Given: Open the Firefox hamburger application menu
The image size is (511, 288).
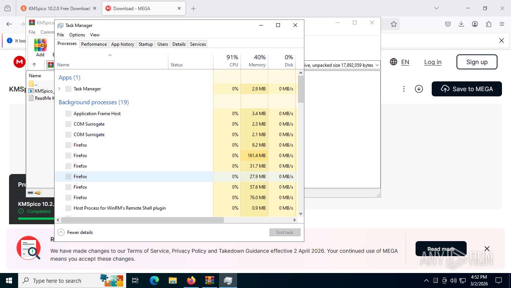Looking at the screenshot, I should coord(502,24).
